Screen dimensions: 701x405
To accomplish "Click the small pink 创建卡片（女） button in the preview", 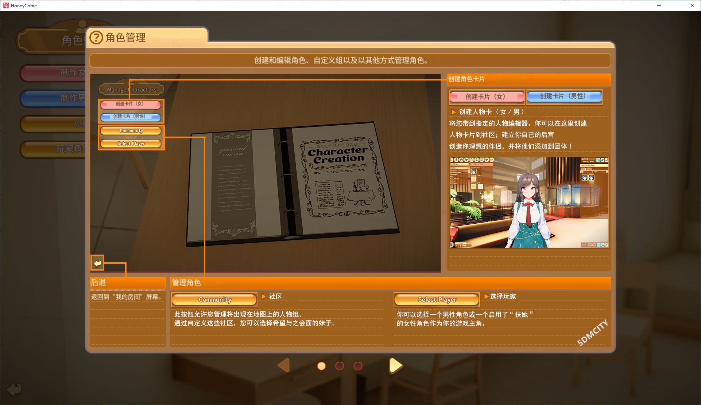I will (131, 104).
